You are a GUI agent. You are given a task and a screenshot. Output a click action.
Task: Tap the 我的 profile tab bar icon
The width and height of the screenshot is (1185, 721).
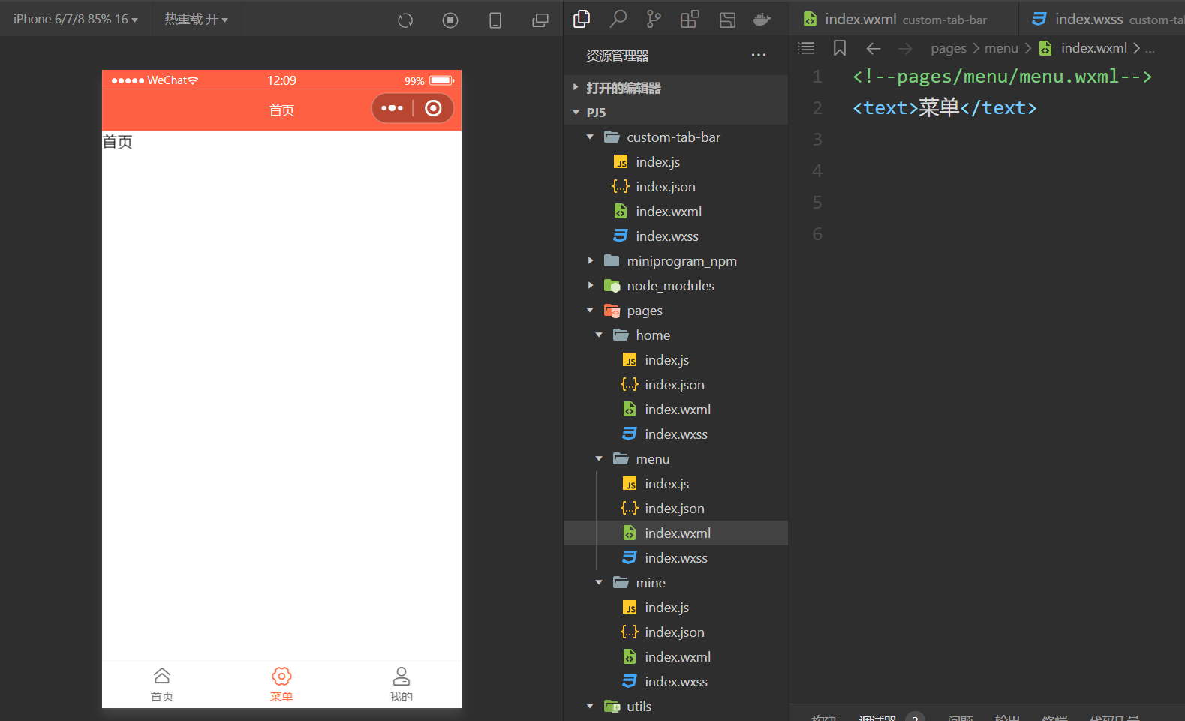point(402,684)
